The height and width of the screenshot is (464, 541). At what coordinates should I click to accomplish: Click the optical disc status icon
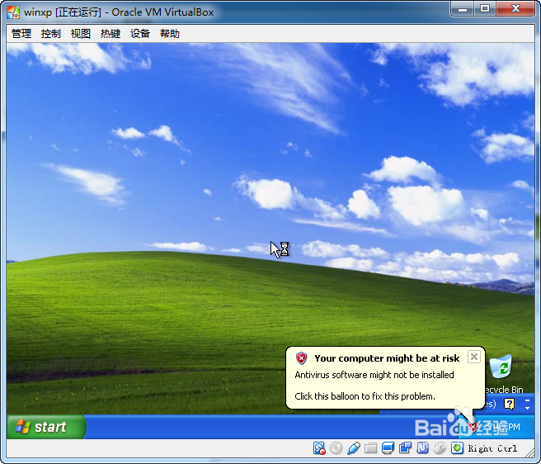(x=336, y=448)
